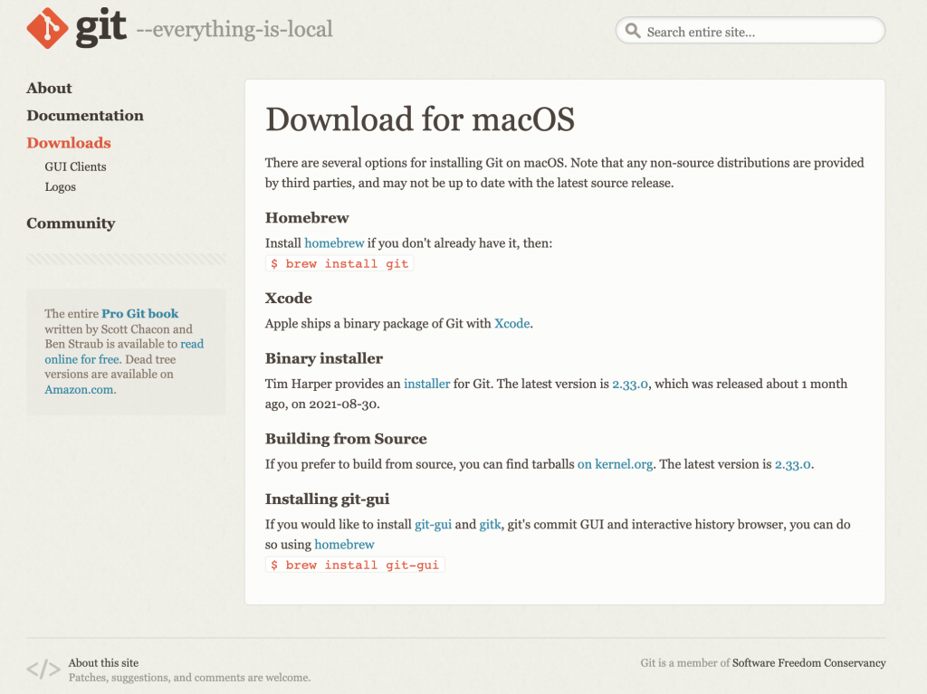Open the Amazon.com link
927x694 pixels.
pyautogui.click(x=81, y=390)
